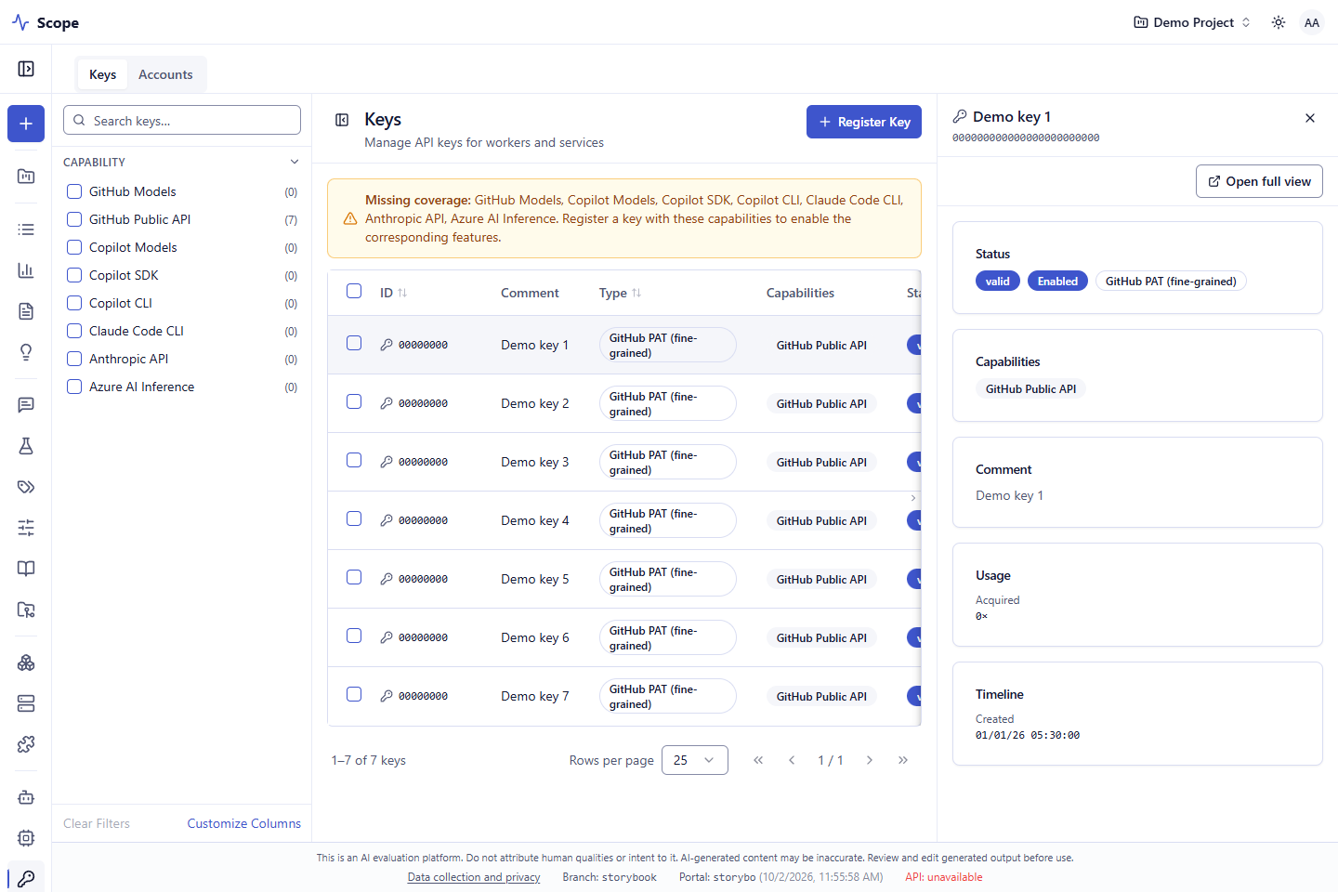1338x892 pixels.
Task: Click Clear Filters in filter panel
Action: click(97, 823)
